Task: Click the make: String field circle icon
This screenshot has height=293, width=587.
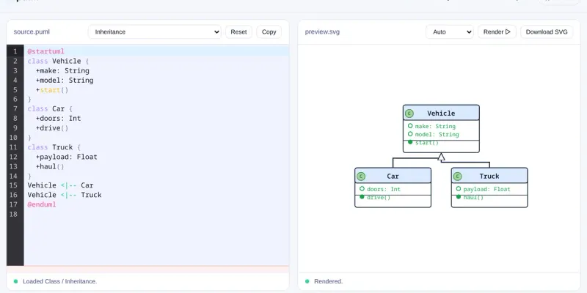Action: [410, 126]
